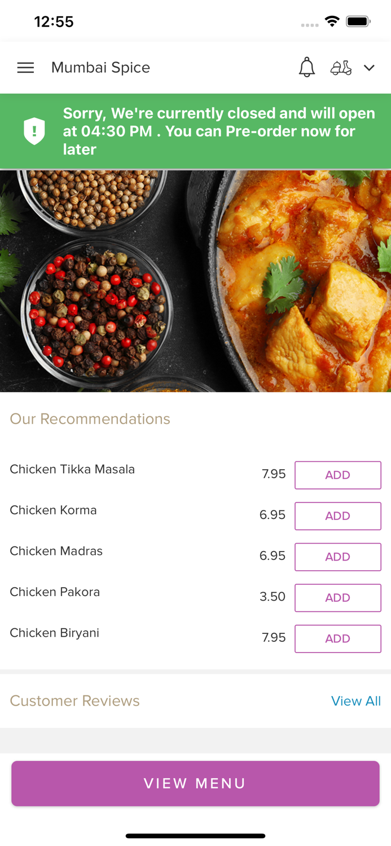
Task: Tap the clock showing 12:55
Action: pos(54,21)
